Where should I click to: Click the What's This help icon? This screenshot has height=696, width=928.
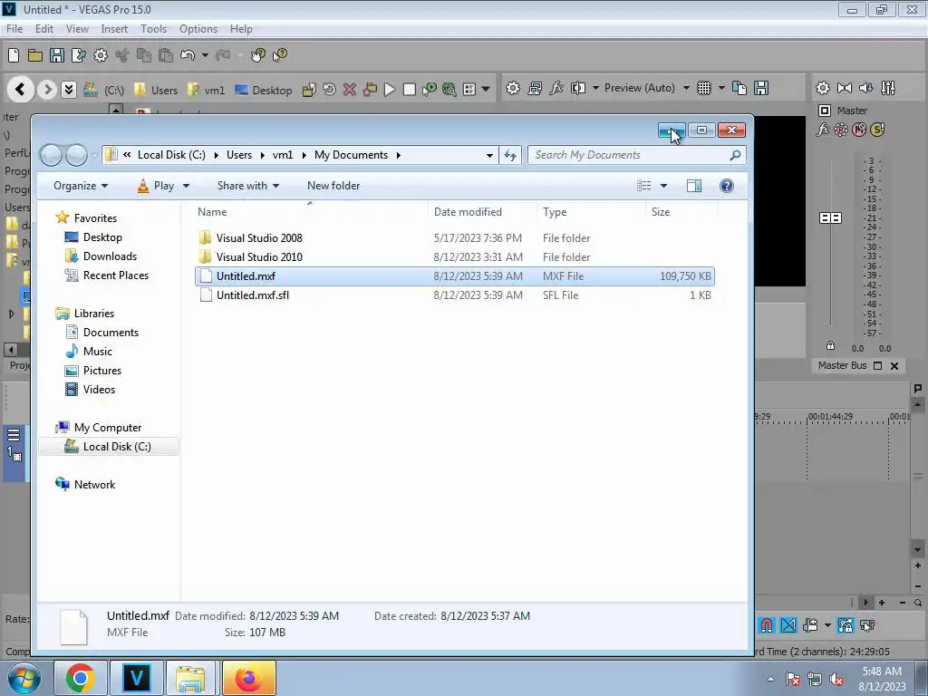pyautogui.click(x=279, y=55)
